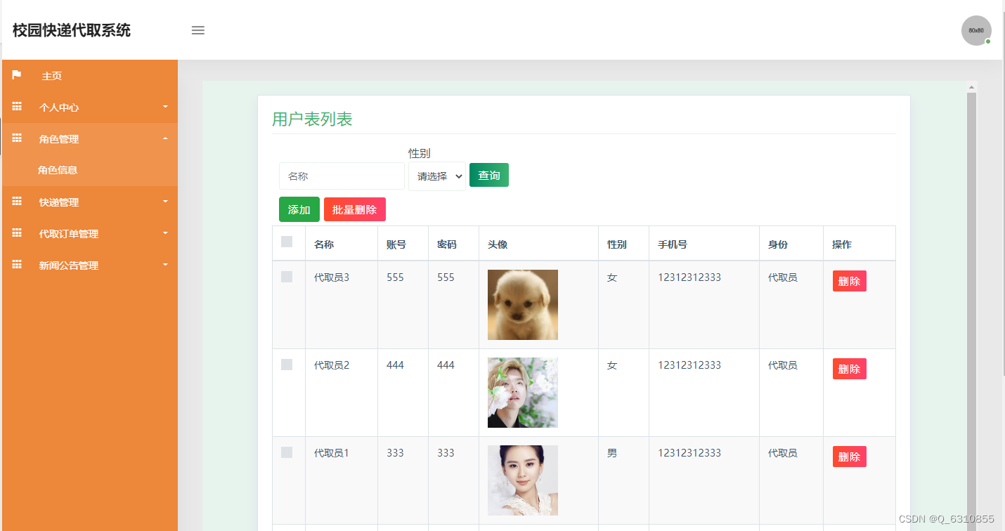Screen dimensions: 1005x531
Task: Click phone number in 代取员2 row
Action: point(689,365)
